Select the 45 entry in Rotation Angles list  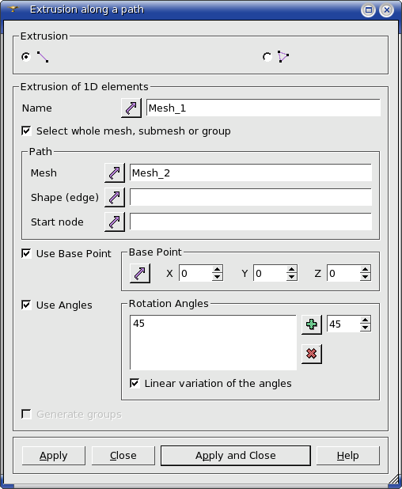click(x=139, y=324)
